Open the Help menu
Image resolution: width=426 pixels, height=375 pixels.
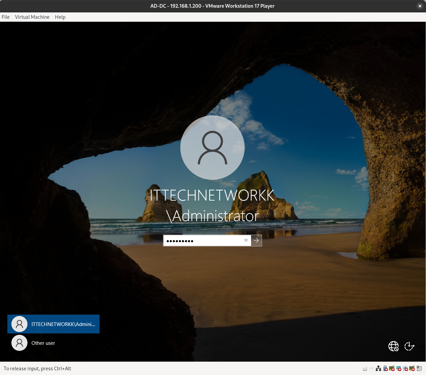point(60,17)
